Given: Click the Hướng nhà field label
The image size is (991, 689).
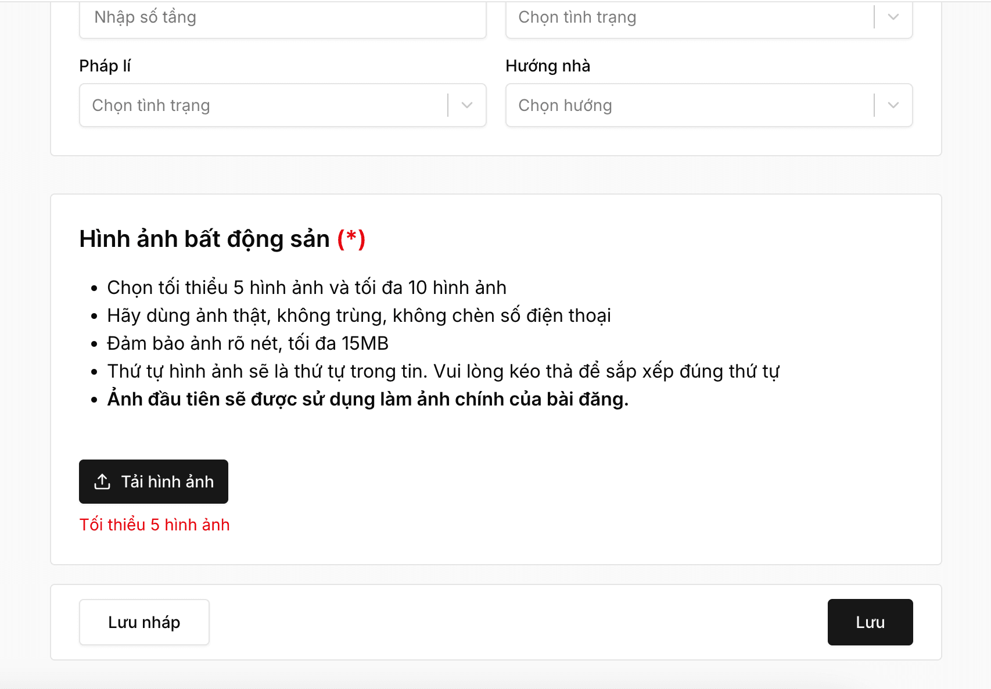Looking at the screenshot, I should (x=547, y=66).
